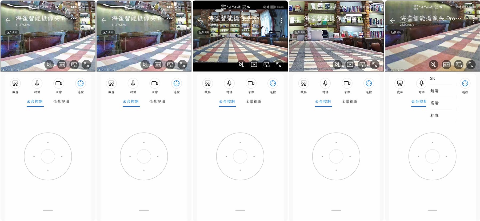Open 遥控 icon on the 224.47KB/s screen
This screenshot has width=480, height=221.
[x=369, y=84]
